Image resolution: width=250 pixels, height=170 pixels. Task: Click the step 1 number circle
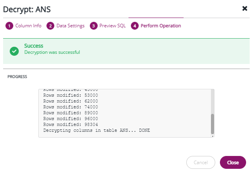point(9,26)
